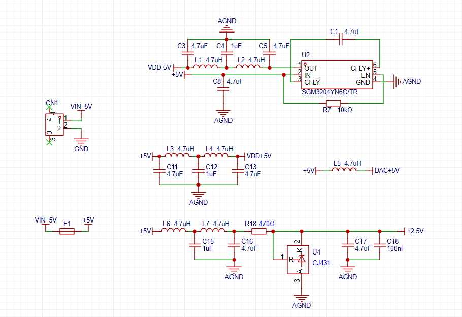This screenshot has width=462, height=317.
Task: Select inductor L3 symbol
Action: (x=177, y=155)
